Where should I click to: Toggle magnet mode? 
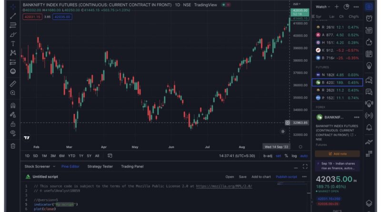(x=13, y=105)
